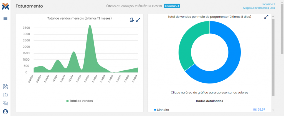This screenshot has height=116, width=284.
Task: Toggle the Total de vendas legend series
Action: coord(79,101)
